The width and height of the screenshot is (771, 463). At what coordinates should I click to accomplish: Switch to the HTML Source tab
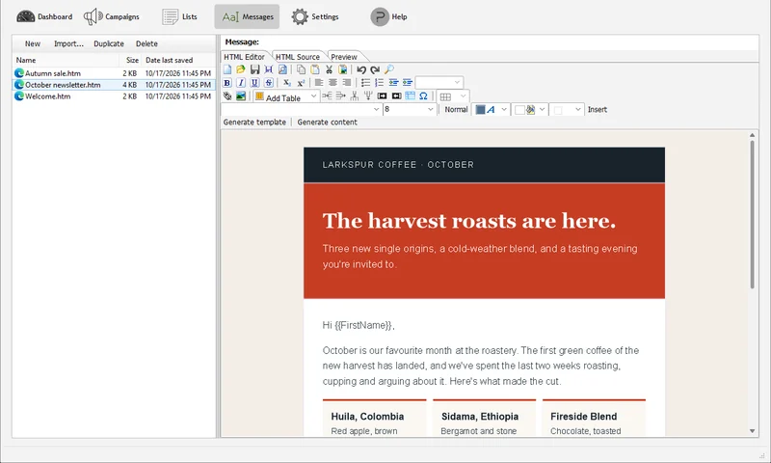pyautogui.click(x=298, y=57)
